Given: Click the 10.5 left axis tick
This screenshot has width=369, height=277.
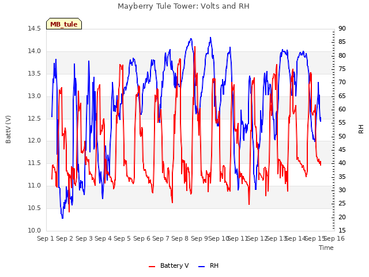Looking at the screenshot, I should coord(35,208).
